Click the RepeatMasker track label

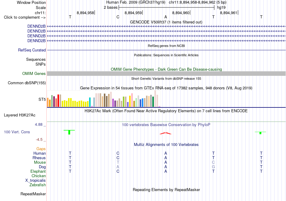click(33, 194)
